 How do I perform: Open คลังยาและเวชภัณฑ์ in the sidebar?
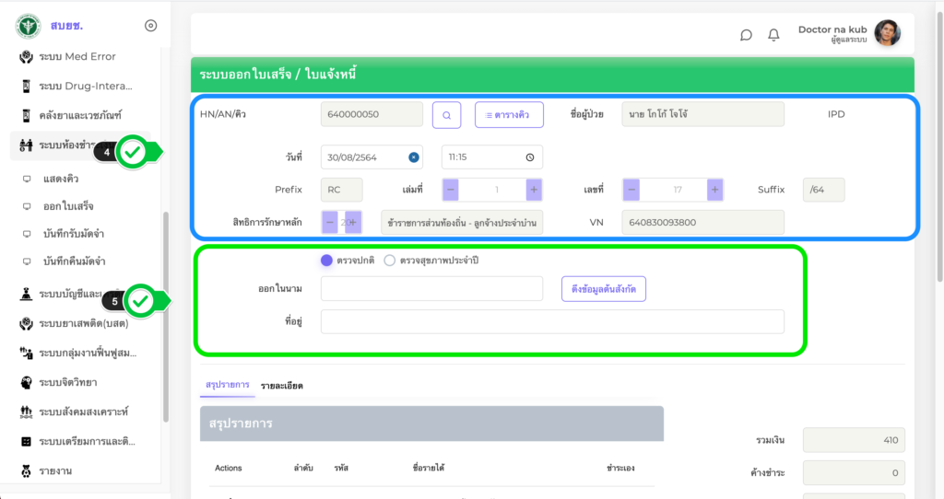click(79, 115)
